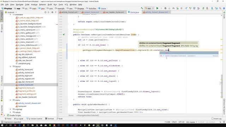
Task: Click the Revert undo arrow icon
Action: point(198,8)
